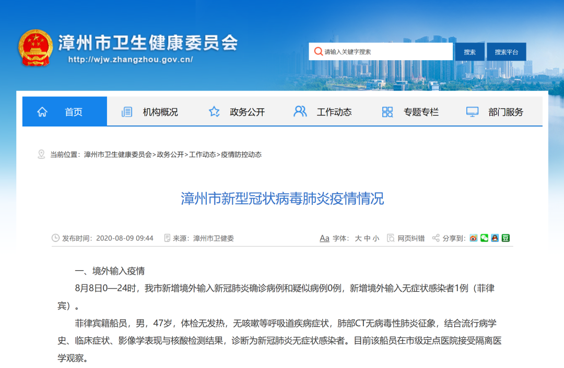Image resolution: width=564 pixels, height=368 pixels.
Task: Click the heading 一、境外输入疫情
Action: (110, 271)
